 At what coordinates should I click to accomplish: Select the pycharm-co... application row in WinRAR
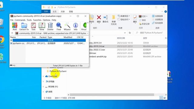pos(48,43)
